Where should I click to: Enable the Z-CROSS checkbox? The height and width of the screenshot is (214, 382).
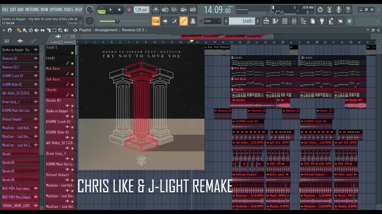pyautogui.click(x=61, y=42)
